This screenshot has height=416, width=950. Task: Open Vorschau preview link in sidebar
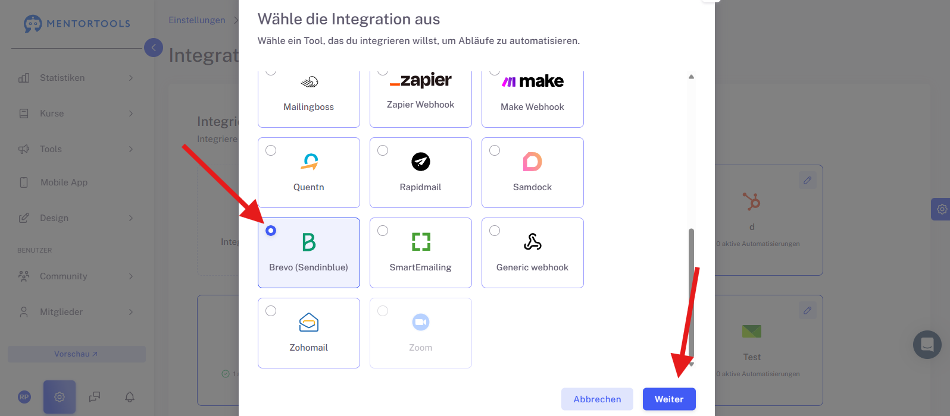coord(77,354)
